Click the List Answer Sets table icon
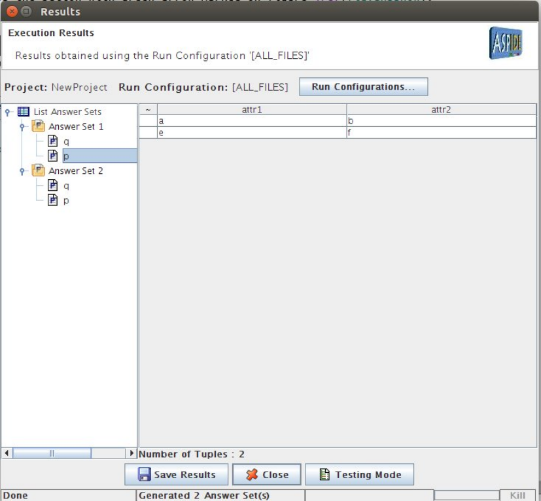The width and height of the screenshot is (541, 501). point(24,112)
